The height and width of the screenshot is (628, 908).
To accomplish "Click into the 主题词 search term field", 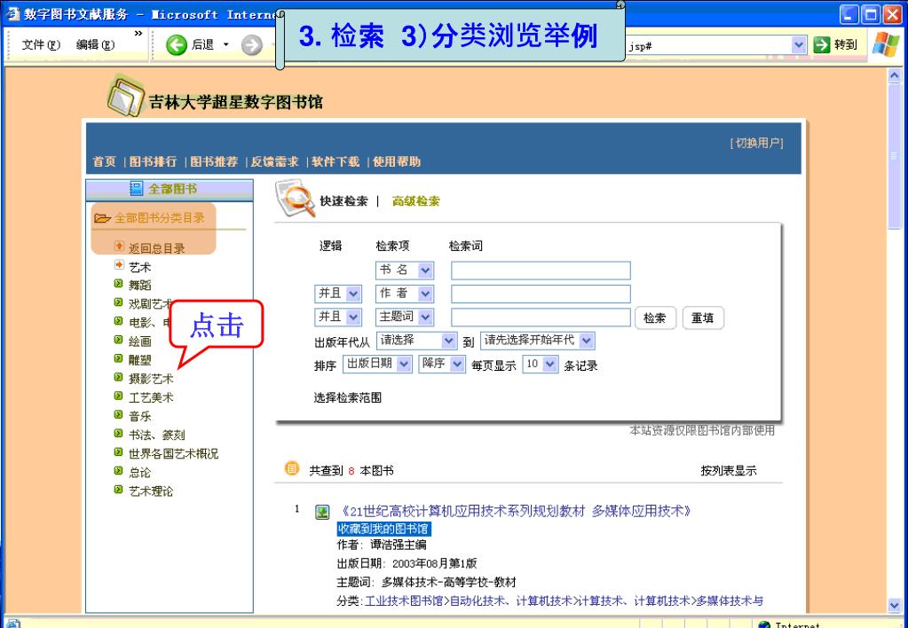I will [x=541, y=318].
